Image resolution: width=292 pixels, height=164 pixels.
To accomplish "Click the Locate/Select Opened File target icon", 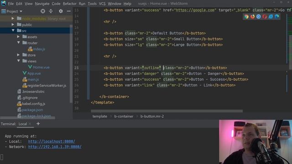I will [43, 11].
